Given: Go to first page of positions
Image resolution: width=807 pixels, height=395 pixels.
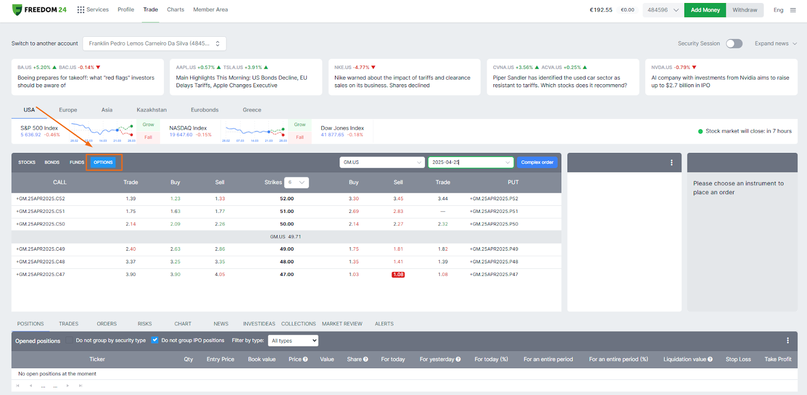Looking at the screenshot, I should [x=18, y=385].
